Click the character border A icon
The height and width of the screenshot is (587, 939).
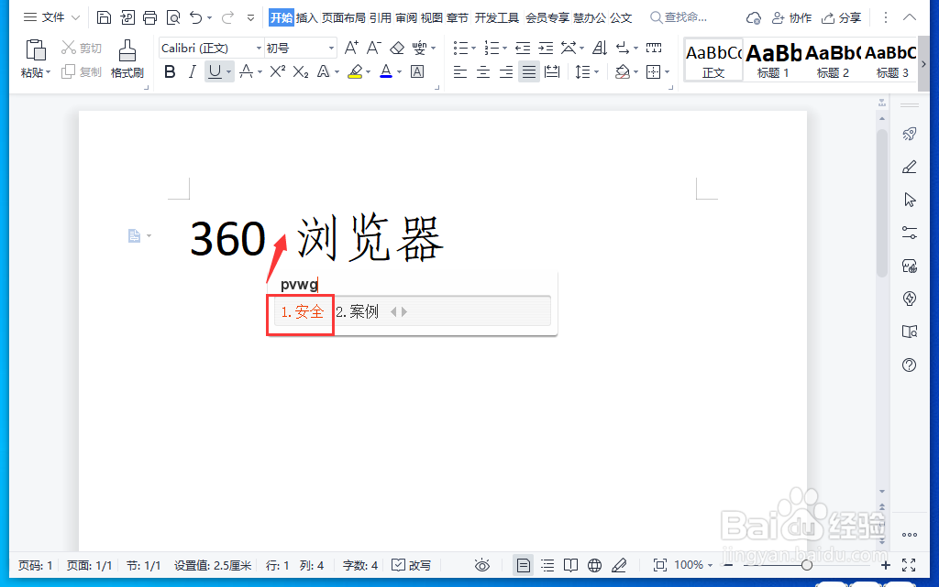pyautogui.click(x=417, y=71)
